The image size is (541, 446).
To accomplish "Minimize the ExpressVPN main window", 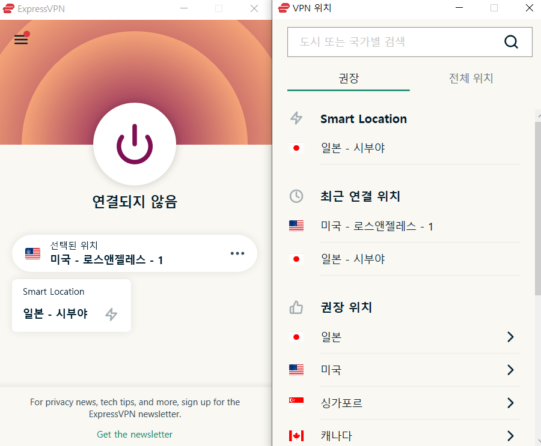I will pyautogui.click(x=184, y=8).
